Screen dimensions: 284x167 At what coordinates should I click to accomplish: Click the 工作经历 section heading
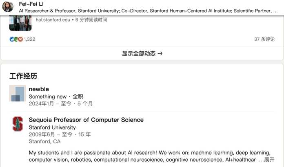(23, 76)
